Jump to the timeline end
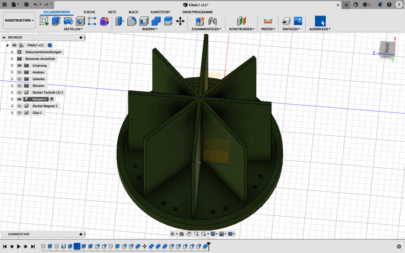The height and width of the screenshot is (253, 405). tap(33, 247)
